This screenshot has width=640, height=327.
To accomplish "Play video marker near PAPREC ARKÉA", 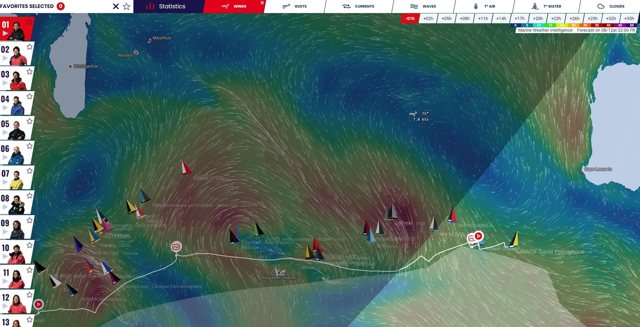I will click(478, 236).
